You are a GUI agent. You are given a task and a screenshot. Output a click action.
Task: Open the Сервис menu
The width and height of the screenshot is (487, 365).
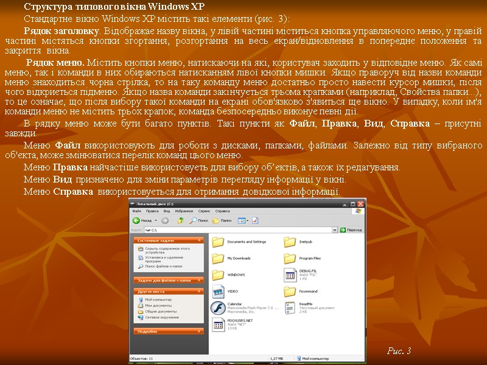click(203, 210)
